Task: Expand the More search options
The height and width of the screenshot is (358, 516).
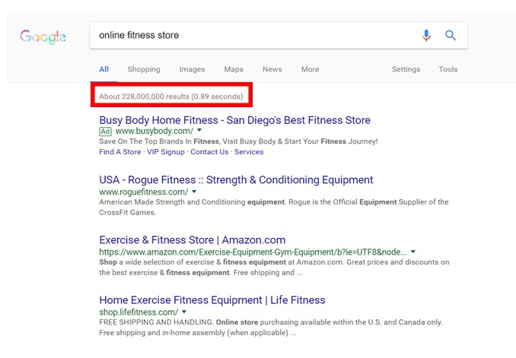Action: coord(310,69)
